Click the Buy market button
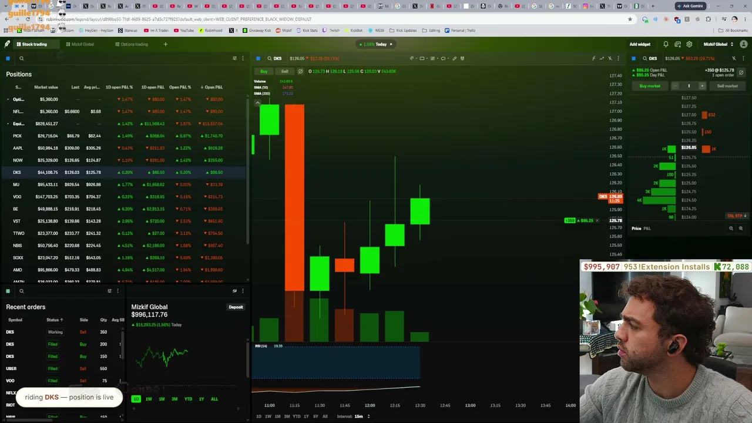 650,86
